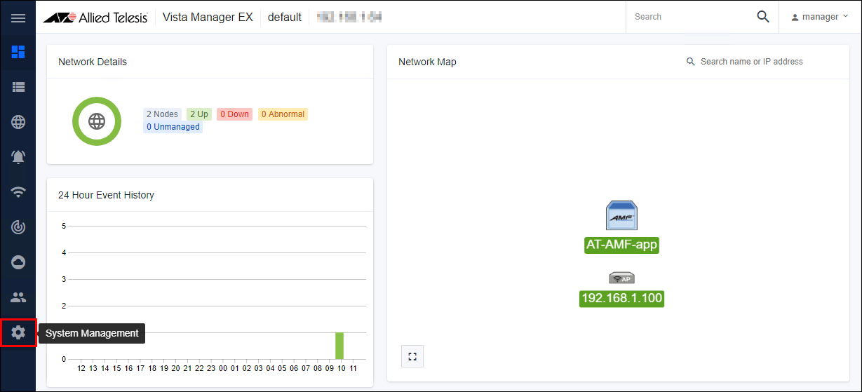Open System Management gear icon
The image size is (862, 392).
(18, 332)
